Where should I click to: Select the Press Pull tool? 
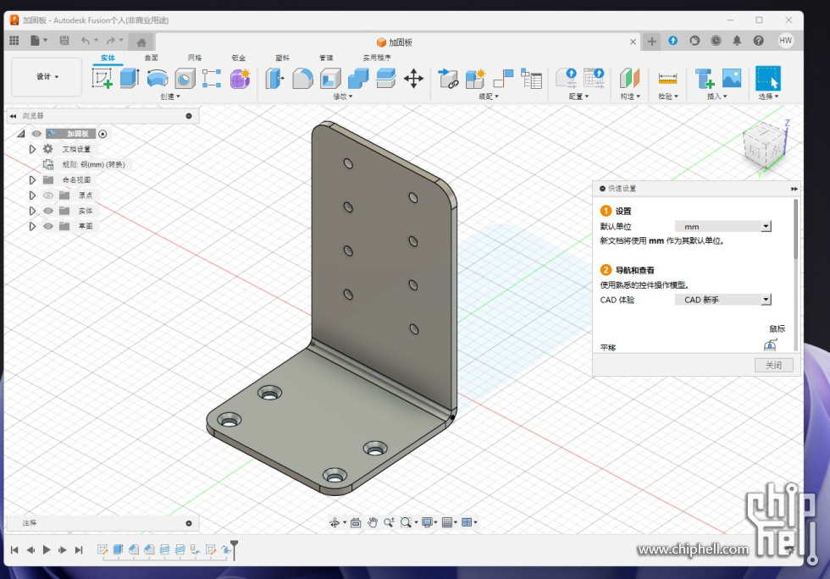coord(274,79)
